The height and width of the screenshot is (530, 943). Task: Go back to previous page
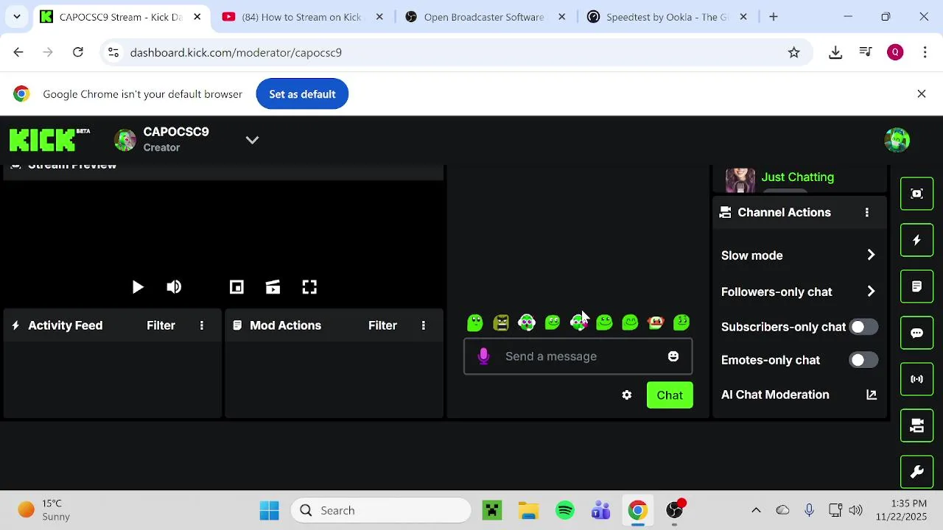18,52
